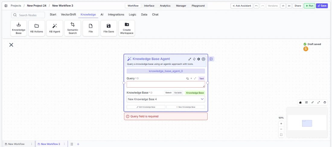Zoom in on the canvas

click(x=281, y=124)
